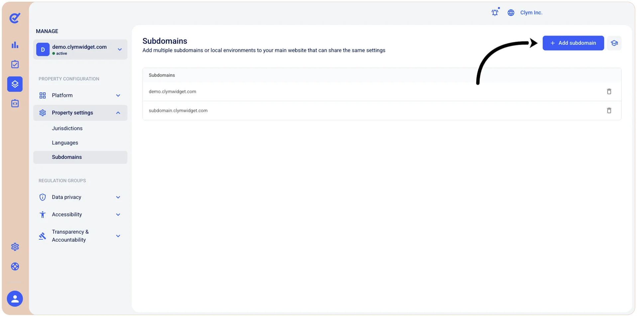Image resolution: width=637 pixels, height=317 pixels.
Task: Click the Accessibility person icon
Action: tap(43, 215)
